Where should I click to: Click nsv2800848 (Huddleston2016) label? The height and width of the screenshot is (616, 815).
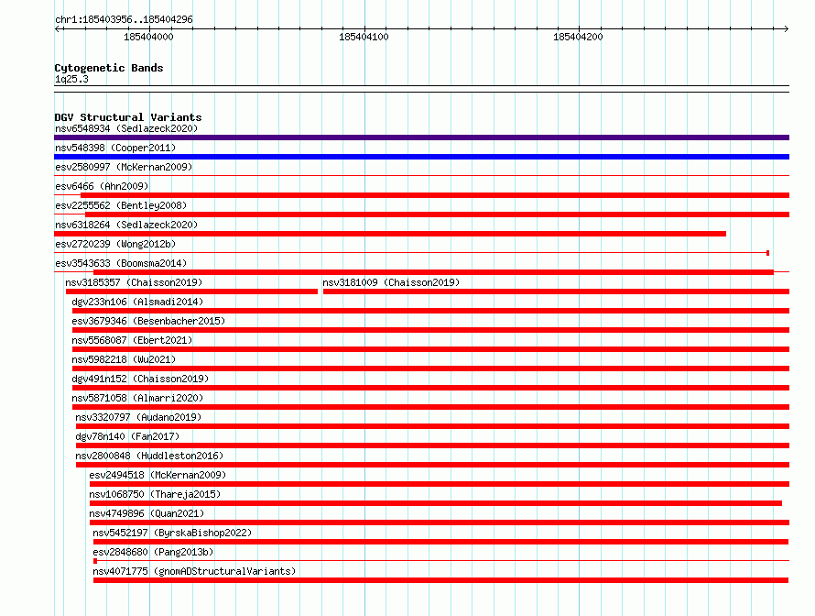coord(149,456)
